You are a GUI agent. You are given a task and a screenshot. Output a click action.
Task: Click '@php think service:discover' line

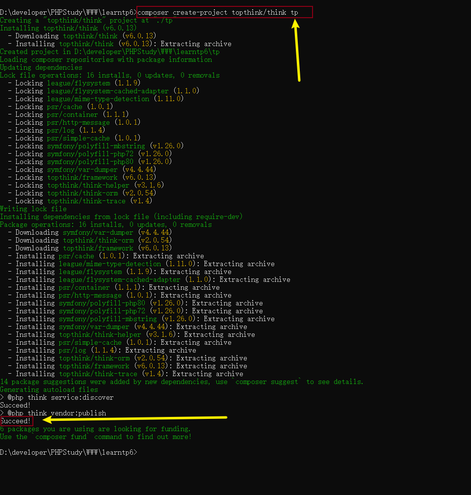click(x=57, y=398)
